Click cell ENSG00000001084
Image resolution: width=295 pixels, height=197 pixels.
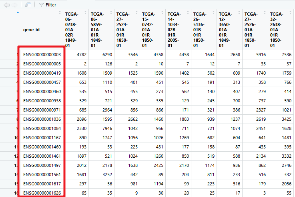[42, 128]
